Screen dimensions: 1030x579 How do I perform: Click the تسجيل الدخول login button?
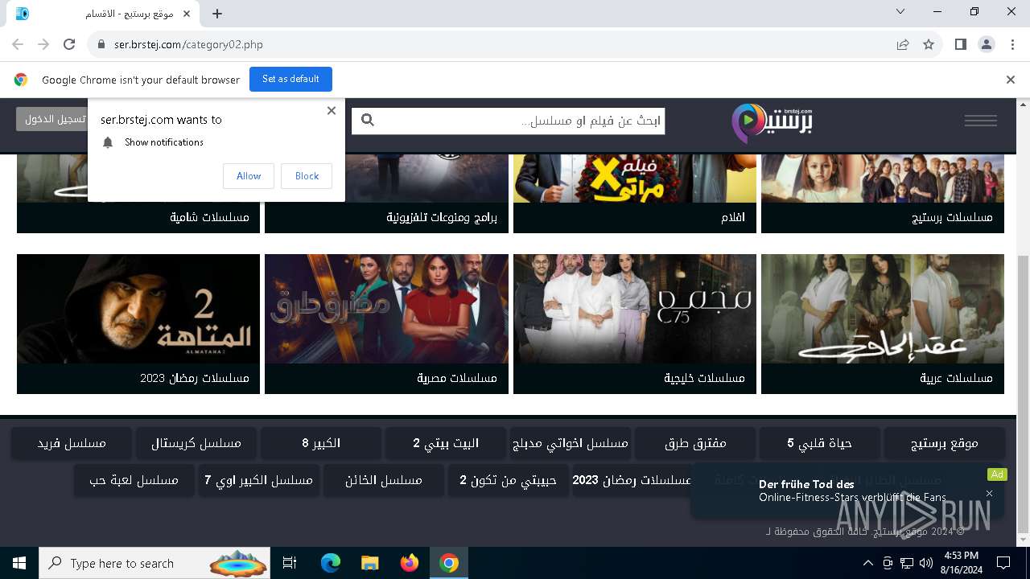pyautogui.click(x=51, y=119)
